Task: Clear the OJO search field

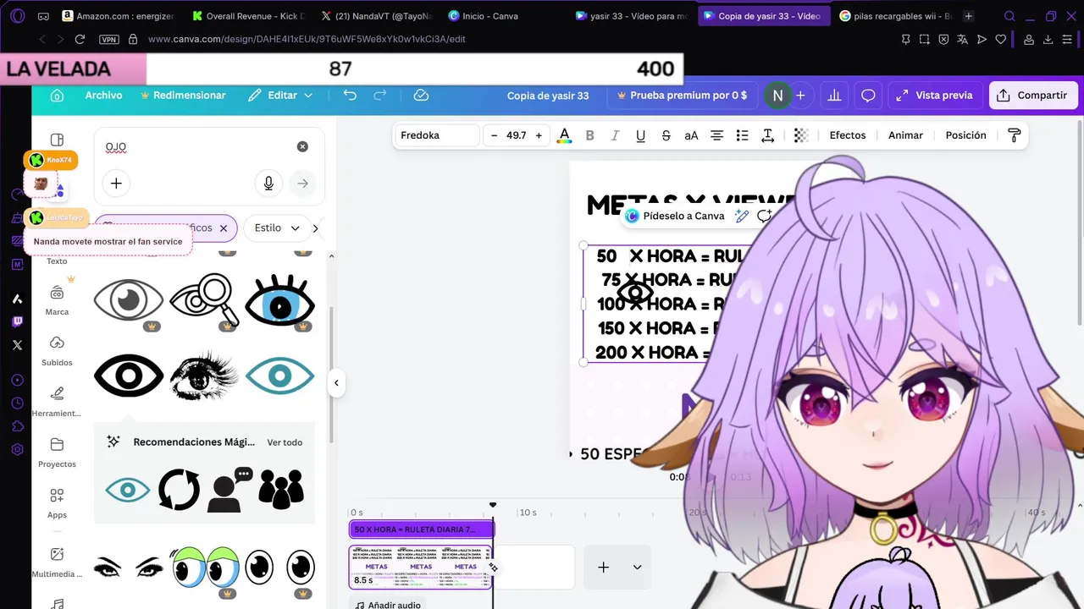Action: coord(302,147)
